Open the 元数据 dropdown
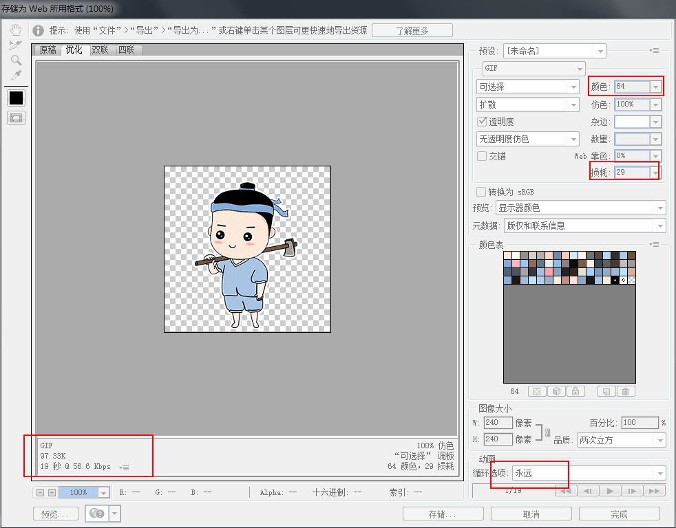Image resolution: width=676 pixels, height=528 pixels. click(x=585, y=225)
